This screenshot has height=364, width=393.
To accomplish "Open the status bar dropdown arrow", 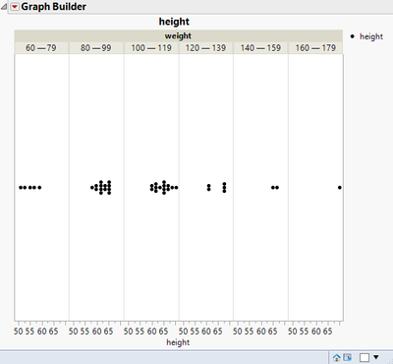I will 376,357.
